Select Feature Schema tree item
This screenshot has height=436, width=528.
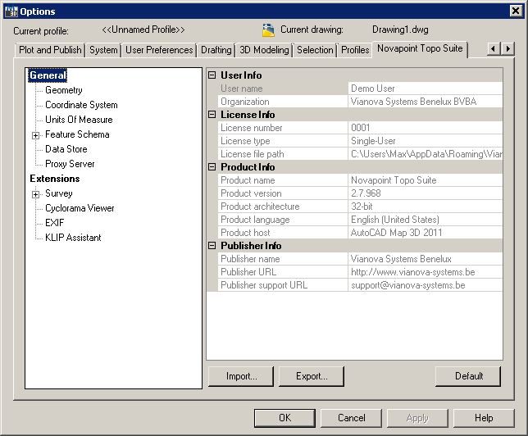tap(77, 134)
